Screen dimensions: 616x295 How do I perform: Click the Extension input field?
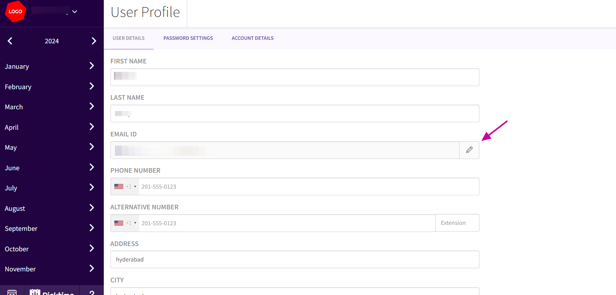click(457, 223)
